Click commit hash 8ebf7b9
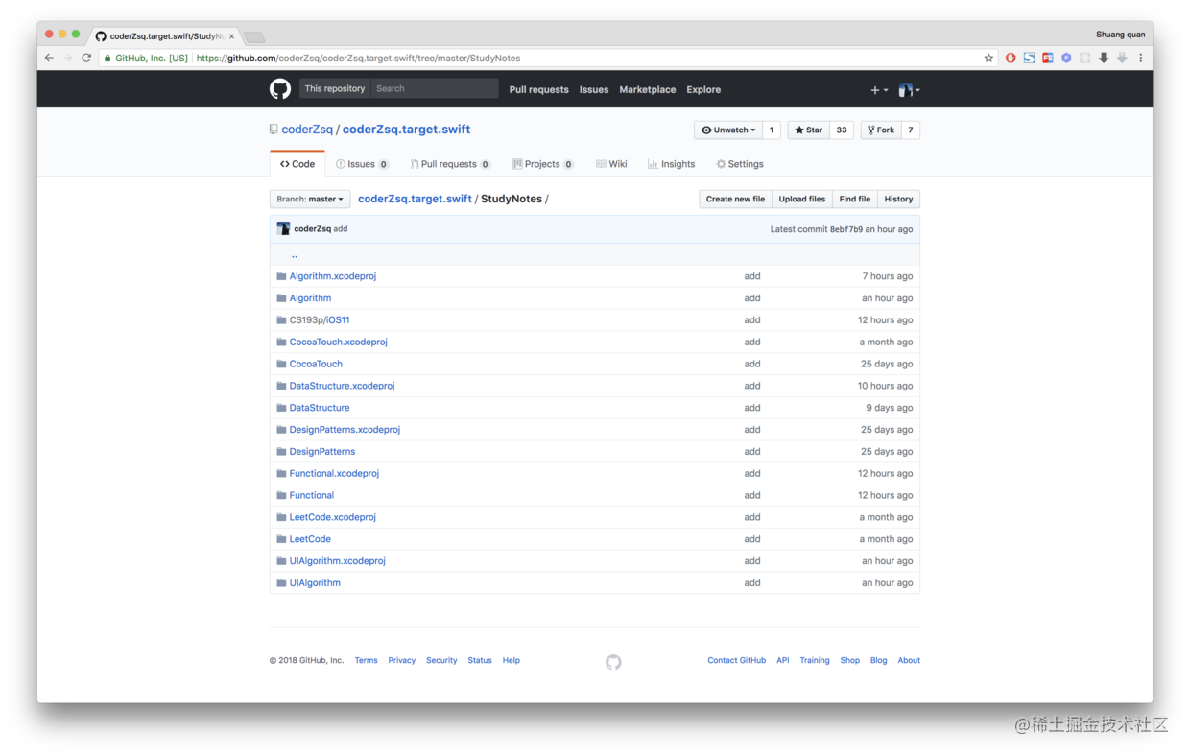This screenshot has width=1190, height=756. [x=845, y=229]
